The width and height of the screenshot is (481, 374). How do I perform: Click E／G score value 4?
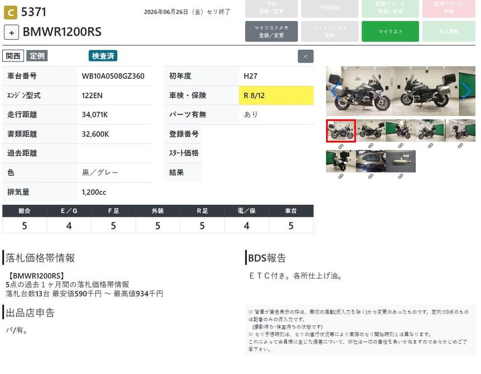tap(69, 226)
